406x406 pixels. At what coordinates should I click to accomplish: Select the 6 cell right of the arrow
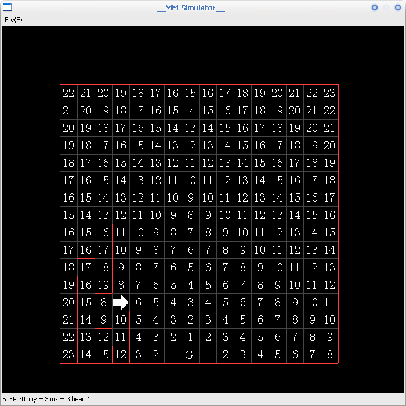tap(138, 302)
